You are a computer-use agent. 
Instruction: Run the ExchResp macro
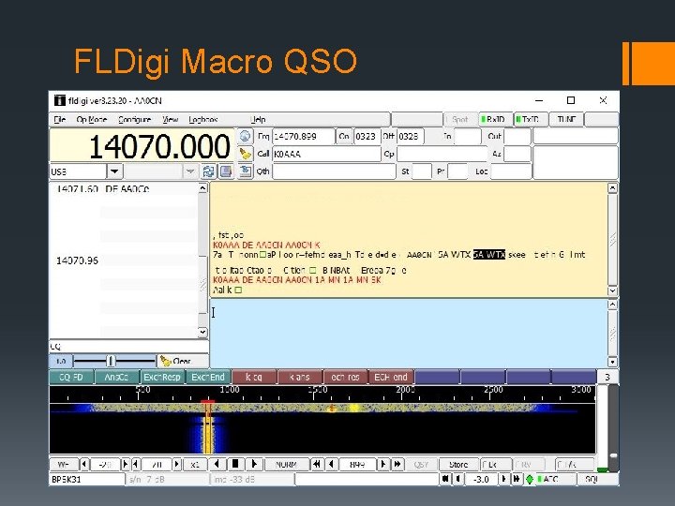(162, 378)
